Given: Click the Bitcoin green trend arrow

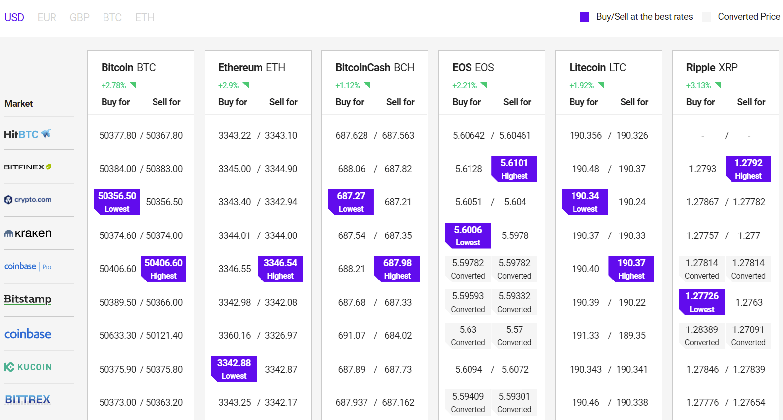Looking at the screenshot, I should click(x=133, y=85).
